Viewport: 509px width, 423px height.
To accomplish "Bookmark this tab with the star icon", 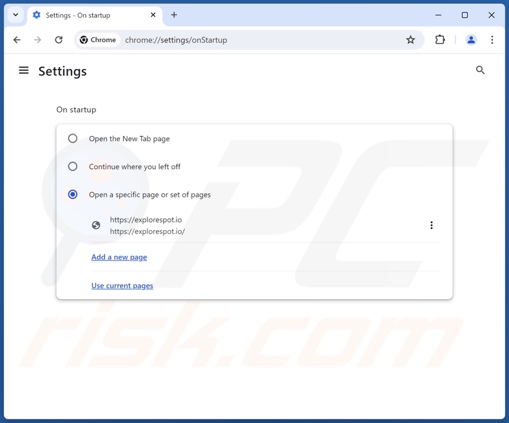I will point(410,40).
